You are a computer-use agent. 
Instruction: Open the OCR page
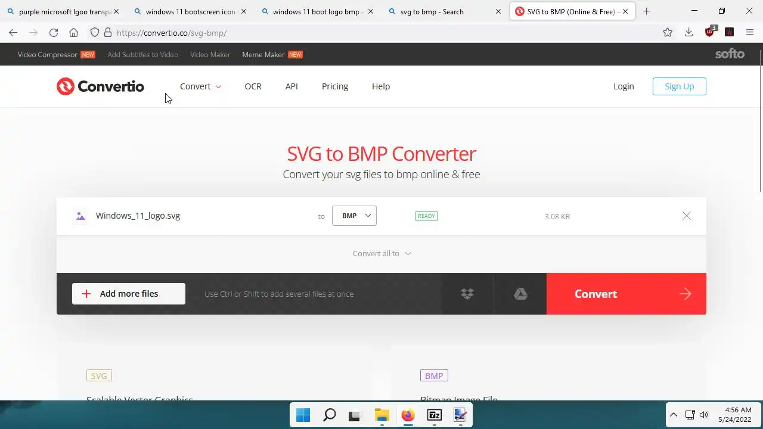click(x=253, y=86)
